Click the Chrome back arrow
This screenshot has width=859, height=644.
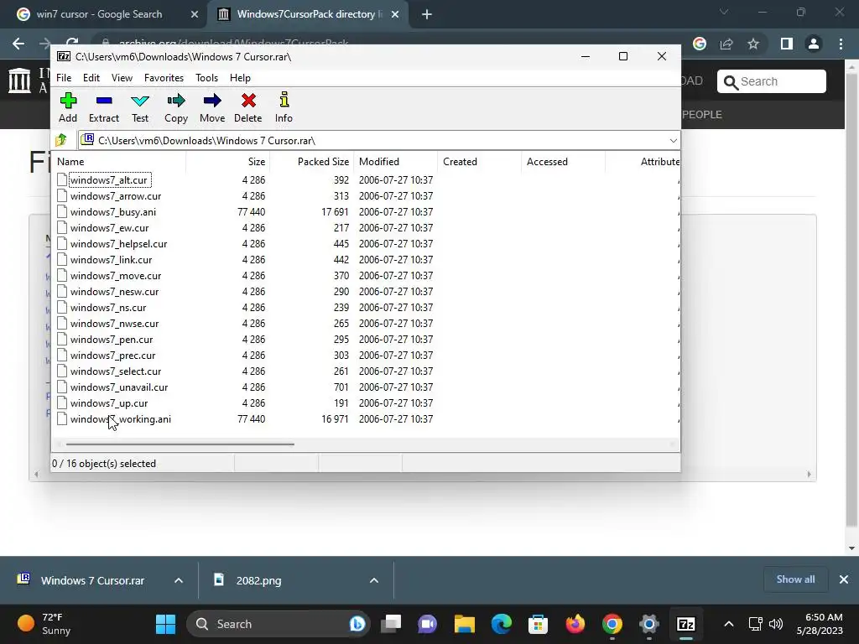pos(18,44)
